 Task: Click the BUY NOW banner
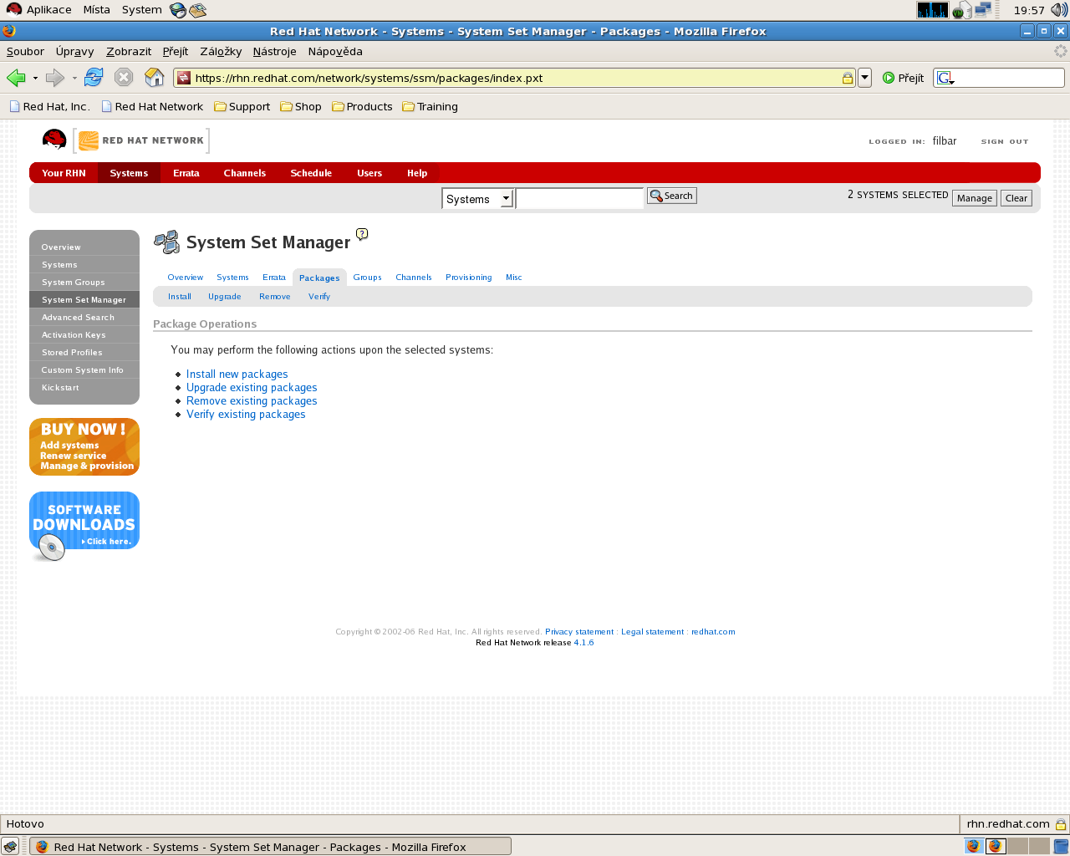click(84, 446)
